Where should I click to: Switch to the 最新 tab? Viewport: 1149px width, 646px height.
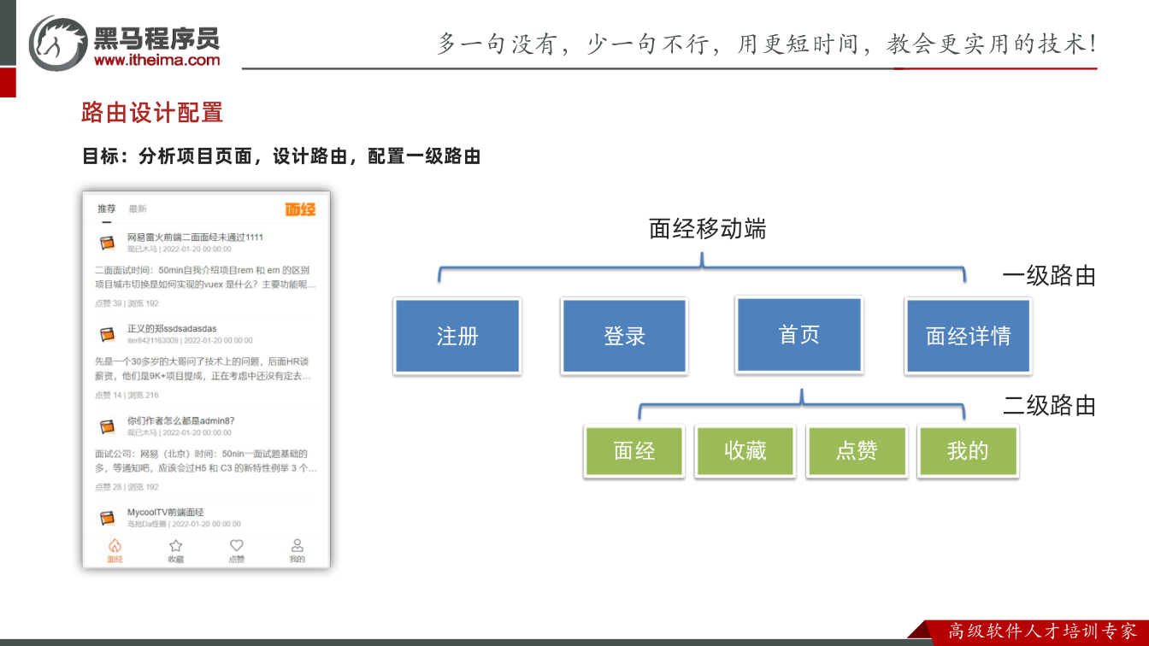[x=138, y=208]
